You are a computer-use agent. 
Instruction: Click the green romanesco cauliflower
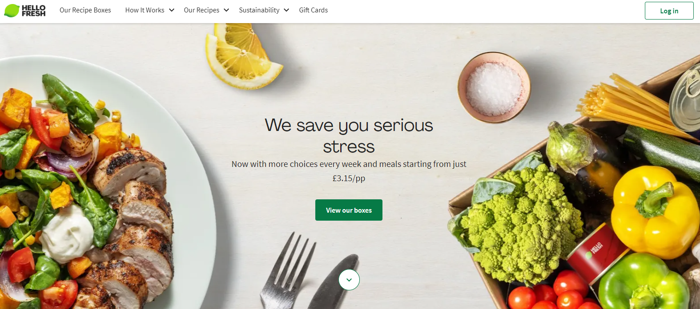pos(523,224)
